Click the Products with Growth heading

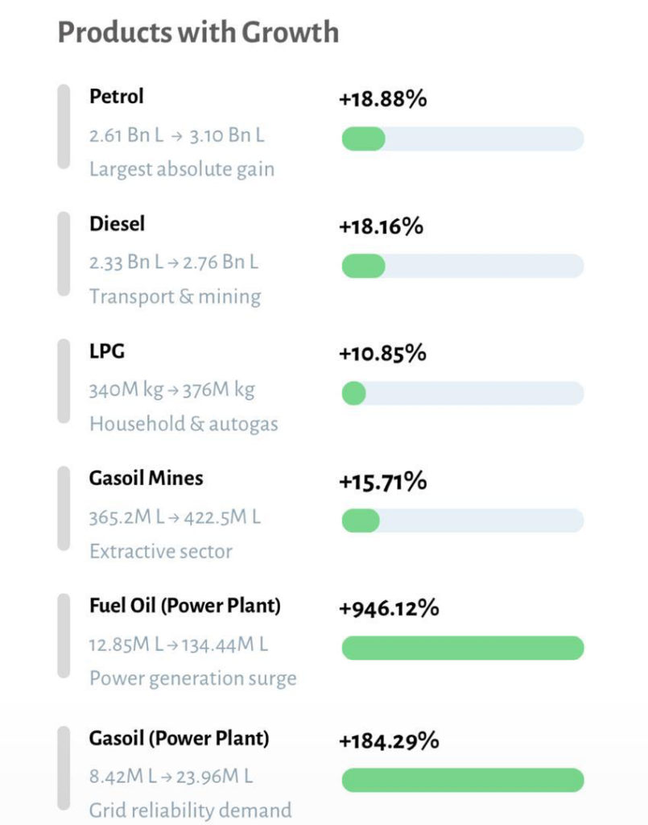click(x=198, y=33)
